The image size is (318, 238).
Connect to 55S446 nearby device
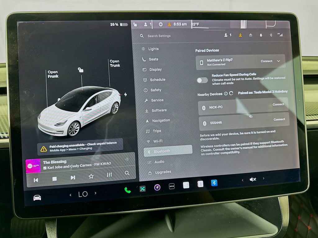tap(279, 119)
